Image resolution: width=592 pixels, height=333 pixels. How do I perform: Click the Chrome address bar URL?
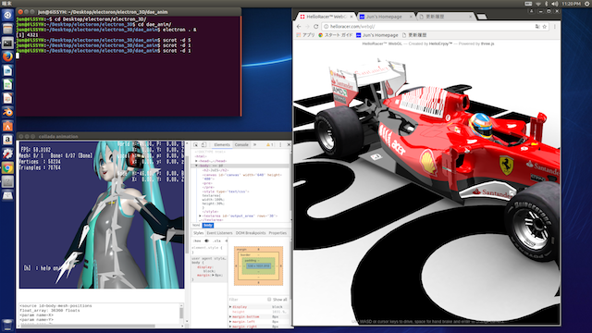[x=352, y=27]
